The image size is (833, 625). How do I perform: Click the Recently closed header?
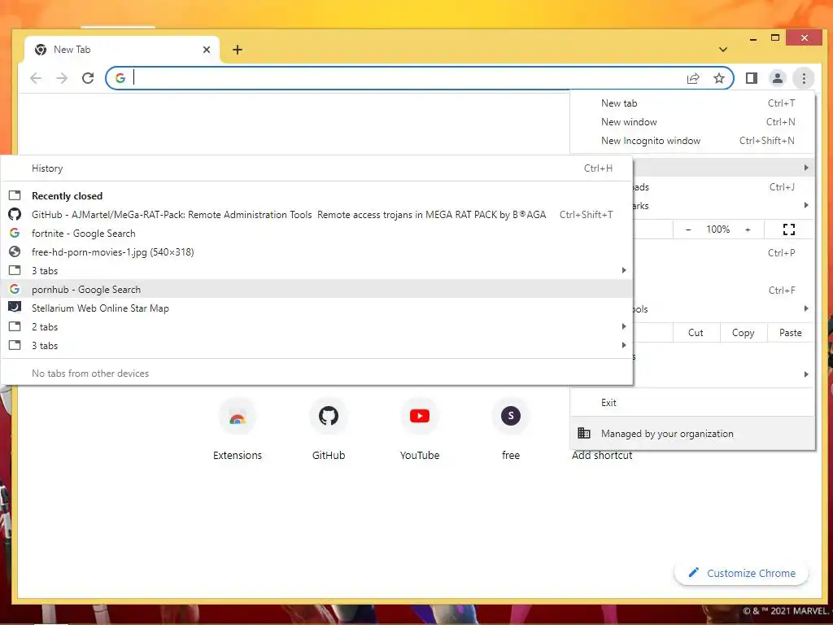tap(67, 196)
